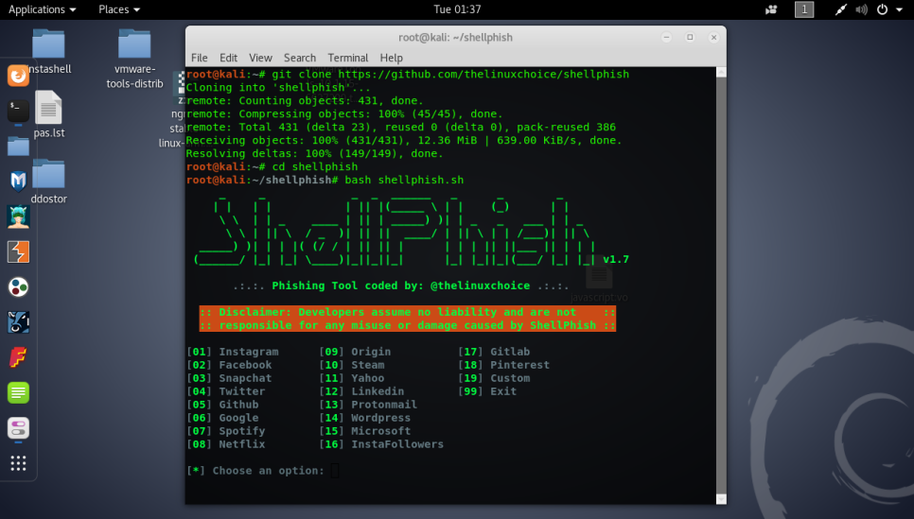This screenshot has width=914, height=519.
Task: Open the terminal Search menu
Action: pyautogui.click(x=300, y=58)
